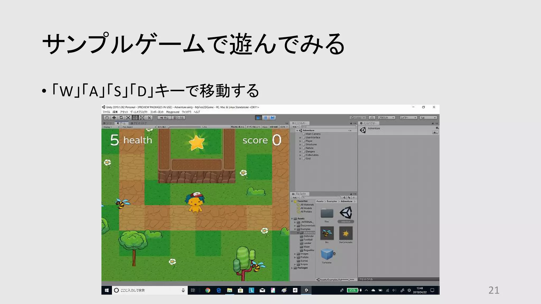Open the Free Aspect dropdown
The image size is (541, 304).
(x=139, y=127)
